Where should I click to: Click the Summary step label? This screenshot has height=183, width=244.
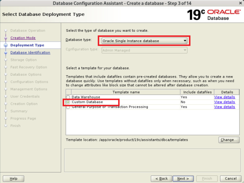pos(19,111)
